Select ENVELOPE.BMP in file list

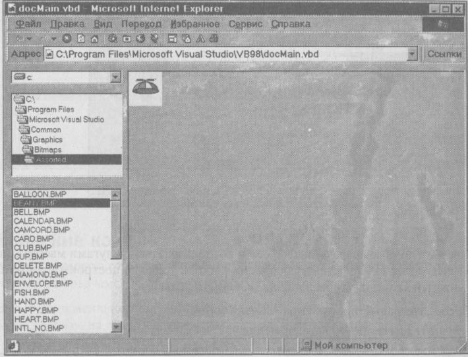click(x=44, y=284)
